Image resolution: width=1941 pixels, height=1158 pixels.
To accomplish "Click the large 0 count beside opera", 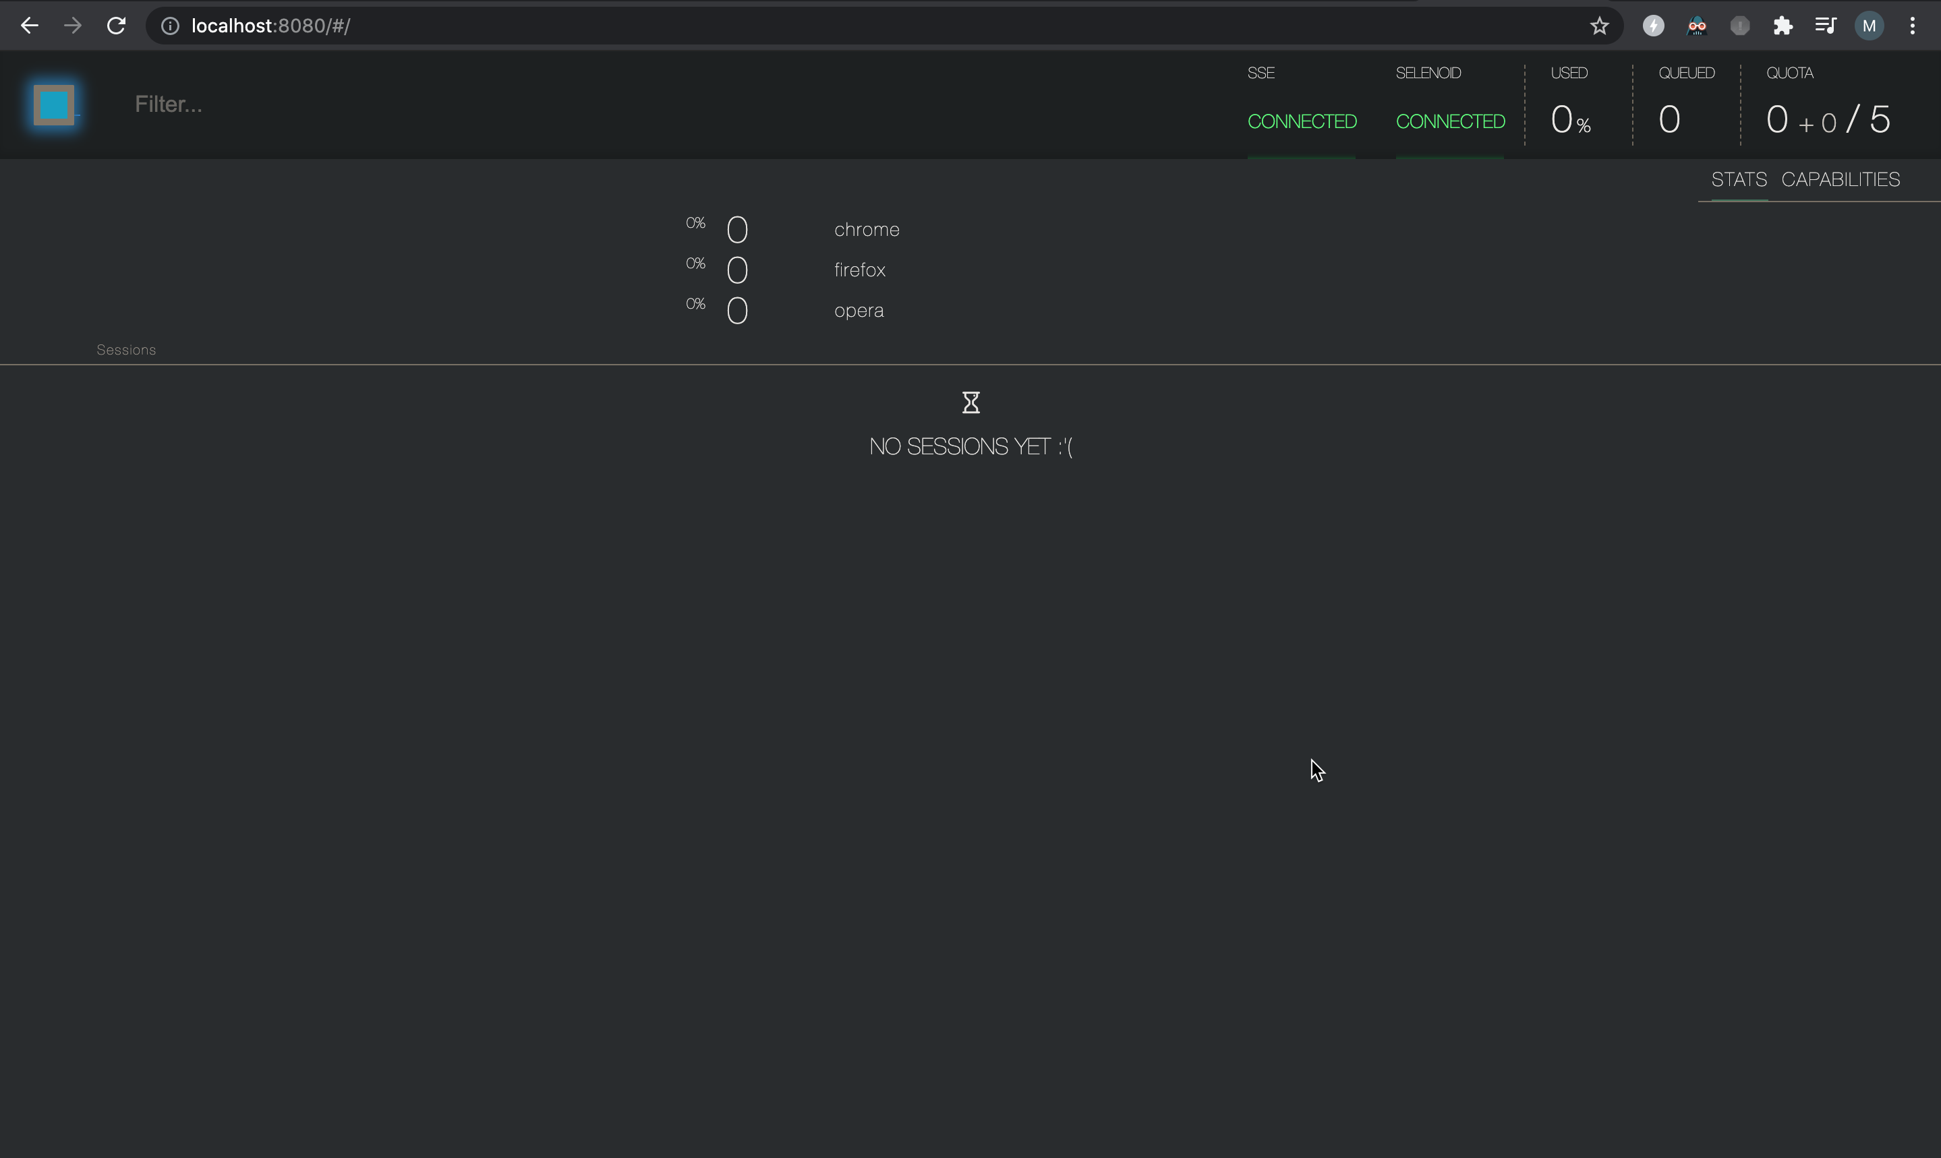I will point(737,311).
